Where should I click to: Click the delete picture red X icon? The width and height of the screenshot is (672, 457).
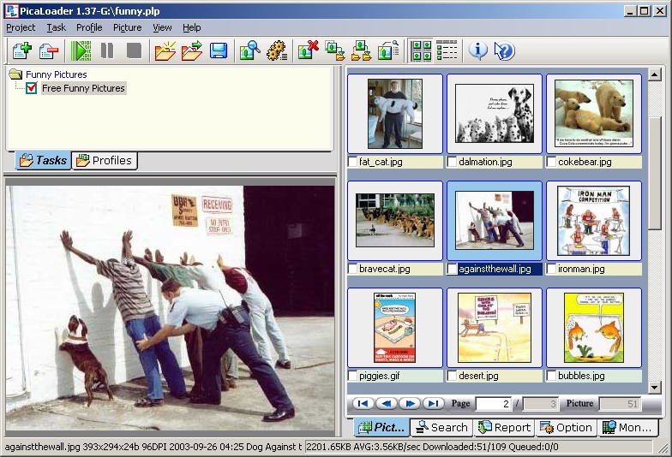(308, 50)
